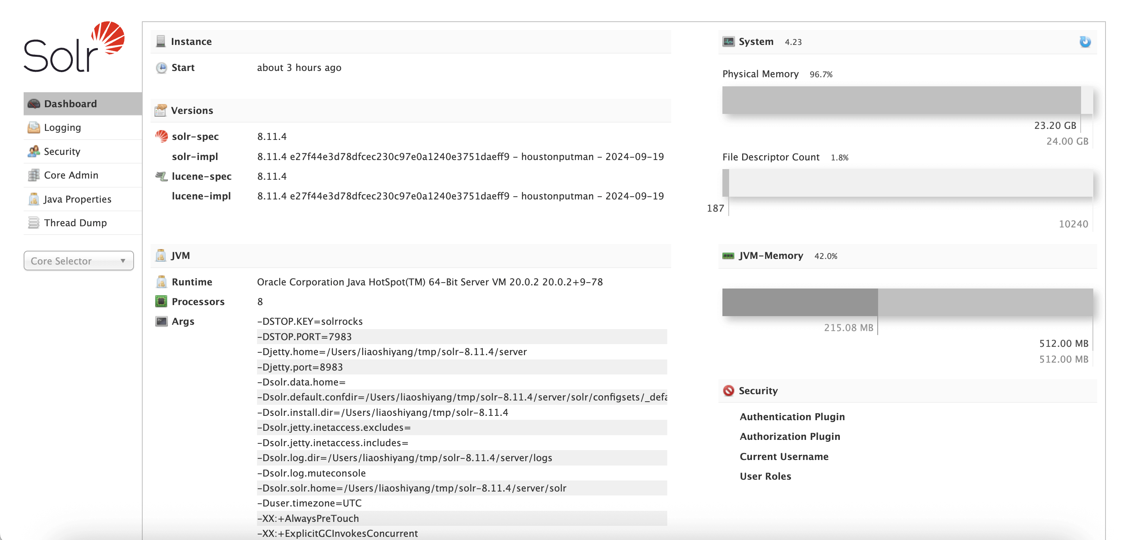Click the Security users icon in sidebar
Screen dimensions: 1126x540
(x=34, y=151)
